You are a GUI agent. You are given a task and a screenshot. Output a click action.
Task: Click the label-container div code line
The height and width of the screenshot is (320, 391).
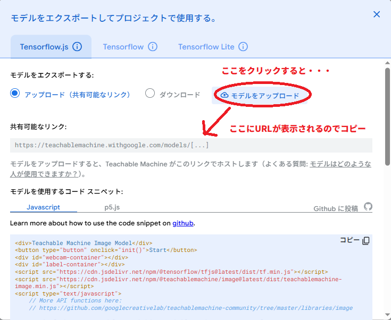[x=70, y=264]
